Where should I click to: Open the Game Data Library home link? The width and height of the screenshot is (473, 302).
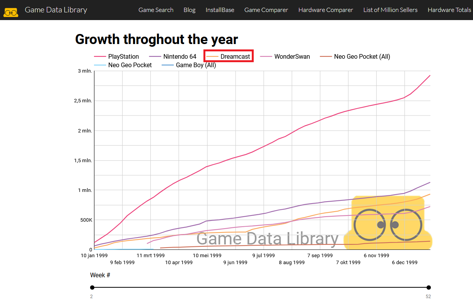[56, 10]
